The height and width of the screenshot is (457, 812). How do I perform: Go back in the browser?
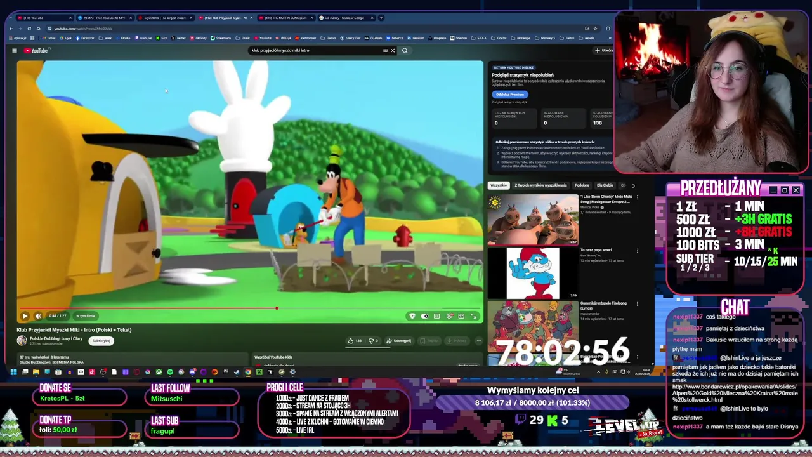(11, 29)
